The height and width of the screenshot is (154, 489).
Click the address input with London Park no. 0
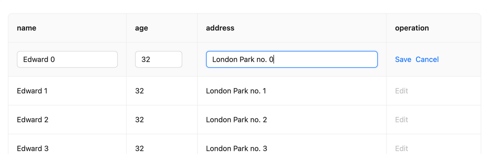pyautogui.click(x=291, y=59)
